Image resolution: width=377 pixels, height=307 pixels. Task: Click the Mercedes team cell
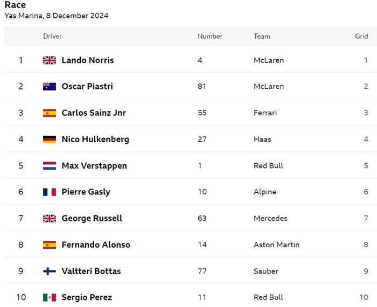click(270, 218)
